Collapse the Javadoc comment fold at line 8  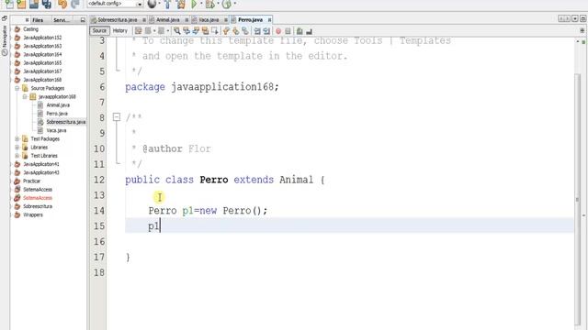[117, 117]
